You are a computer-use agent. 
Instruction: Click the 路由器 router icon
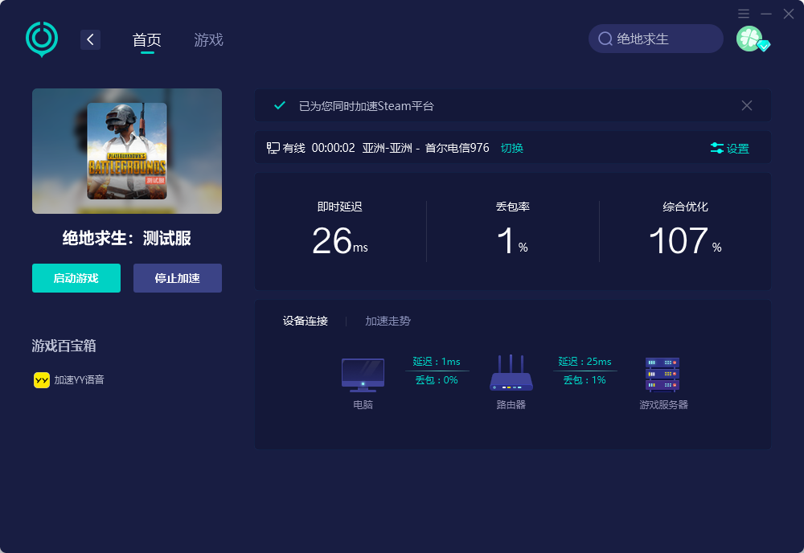point(511,373)
